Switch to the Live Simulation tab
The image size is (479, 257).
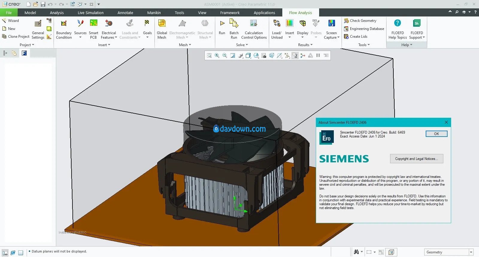click(91, 13)
